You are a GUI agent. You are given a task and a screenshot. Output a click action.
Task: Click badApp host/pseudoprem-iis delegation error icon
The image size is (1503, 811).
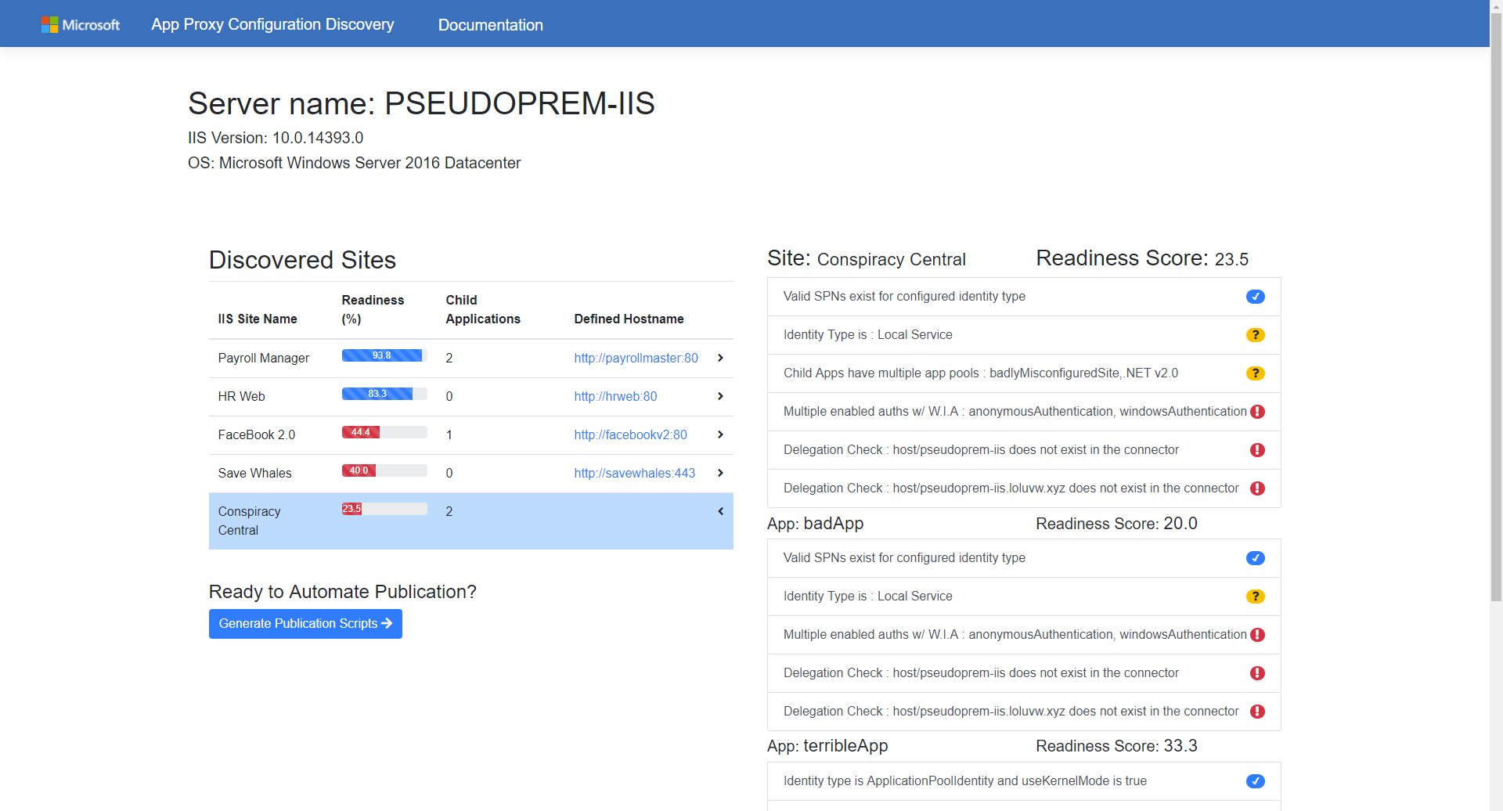[x=1257, y=673]
